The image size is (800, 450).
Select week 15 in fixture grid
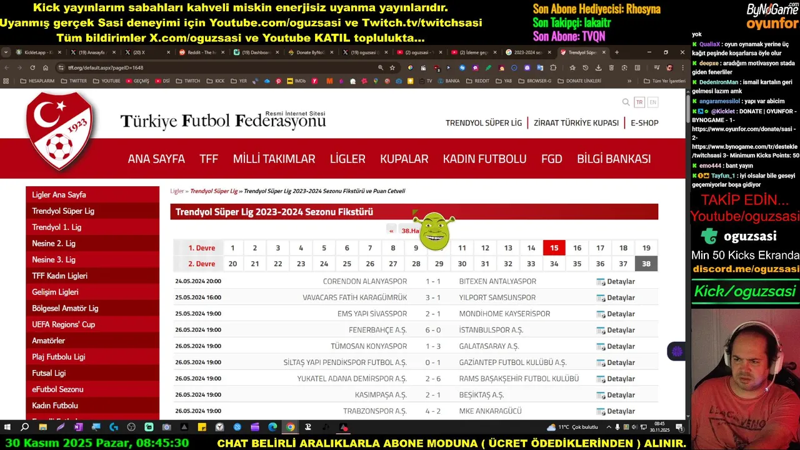(554, 248)
